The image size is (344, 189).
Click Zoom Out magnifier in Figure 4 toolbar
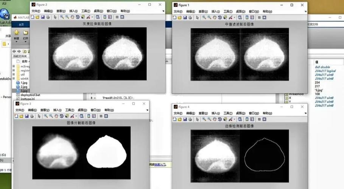[x=209, y=119]
